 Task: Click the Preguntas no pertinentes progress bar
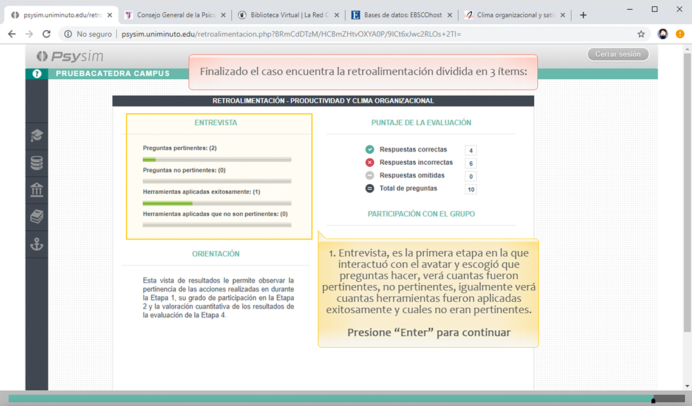click(x=217, y=181)
